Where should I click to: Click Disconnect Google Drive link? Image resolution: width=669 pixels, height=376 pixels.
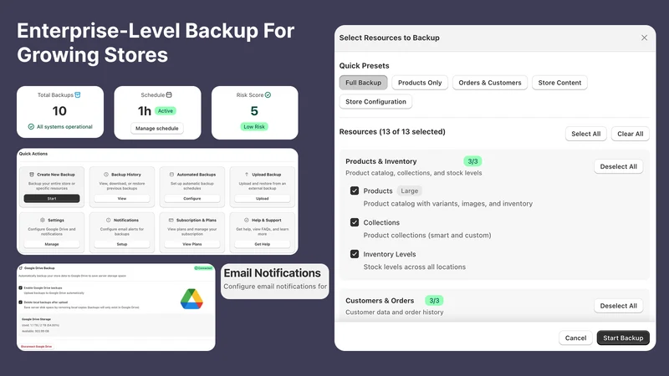click(36, 347)
